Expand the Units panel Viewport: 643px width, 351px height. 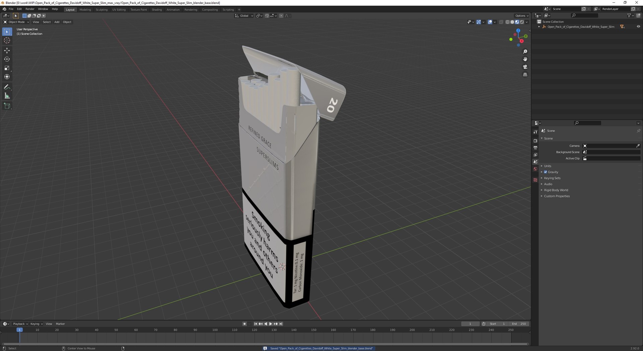point(548,166)
